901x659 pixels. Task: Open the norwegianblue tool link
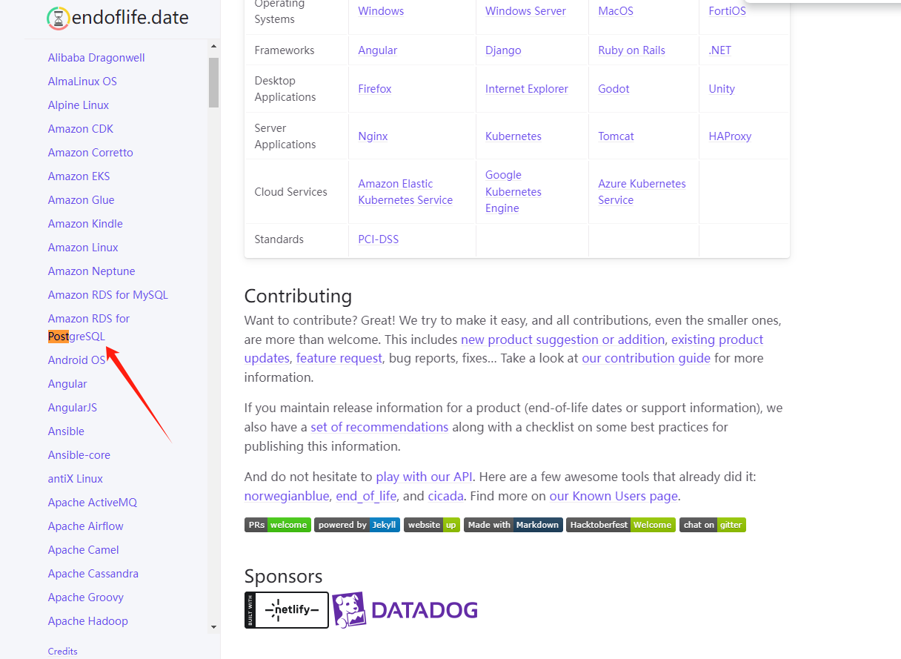point(287,496)
